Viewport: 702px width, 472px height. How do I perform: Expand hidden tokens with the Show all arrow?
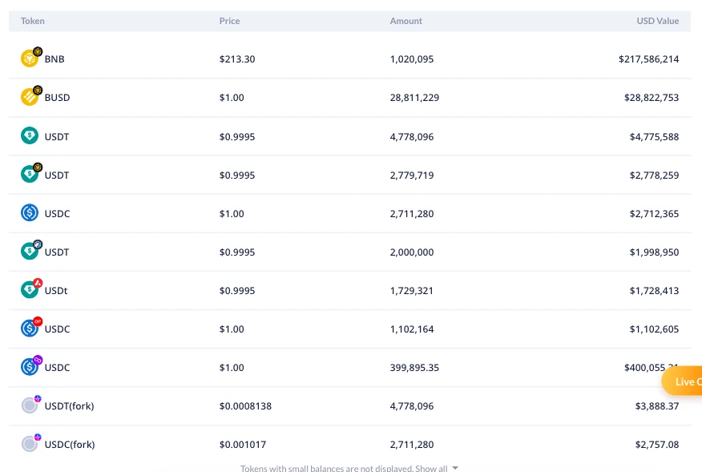(x=455, y=468)
